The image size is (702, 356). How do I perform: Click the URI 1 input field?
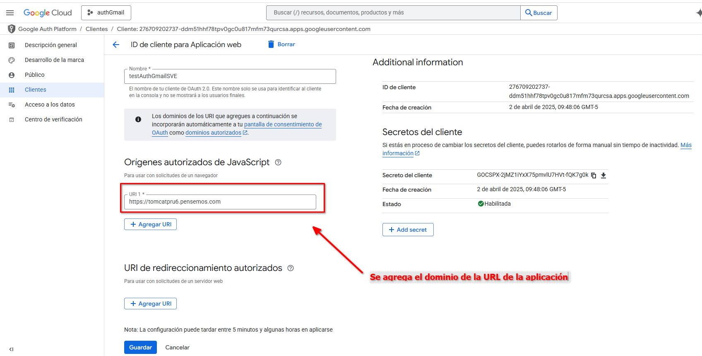(220, 202)
